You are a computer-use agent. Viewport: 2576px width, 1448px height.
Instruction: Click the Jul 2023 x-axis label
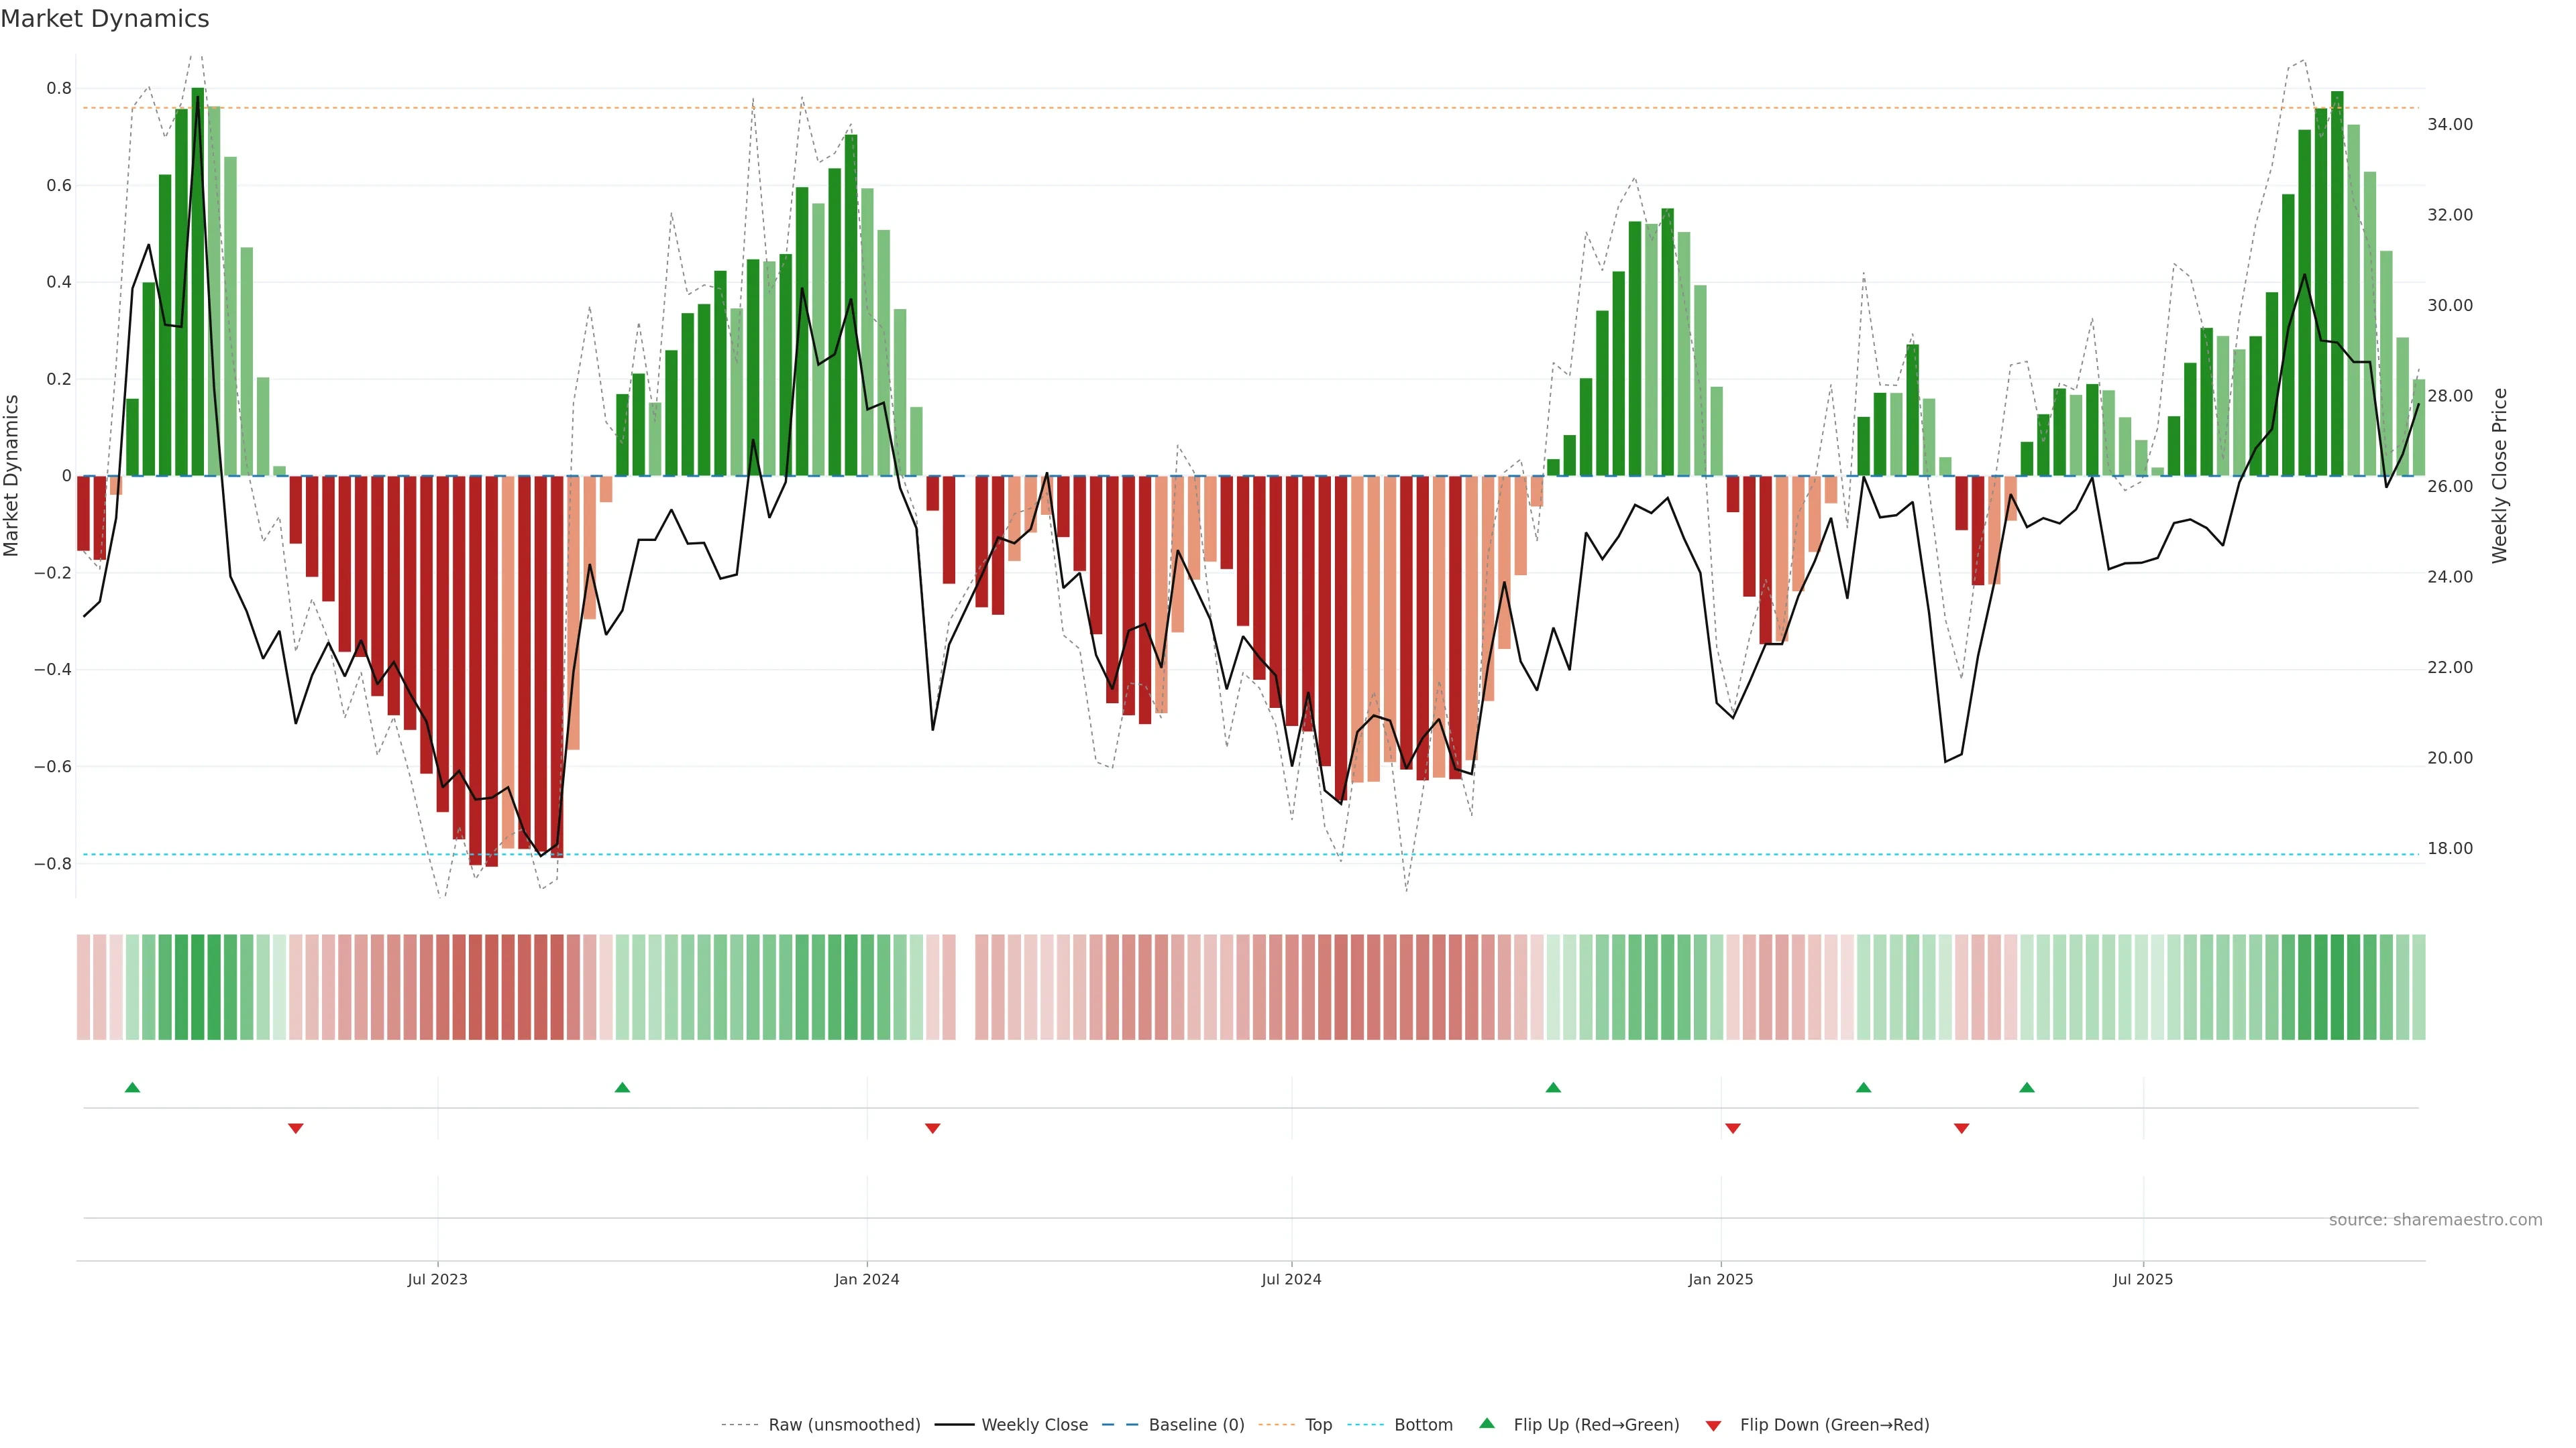(437, 1279)
